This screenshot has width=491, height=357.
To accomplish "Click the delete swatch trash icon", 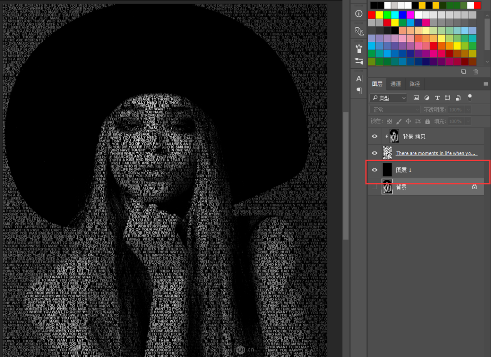I will 476,71.
